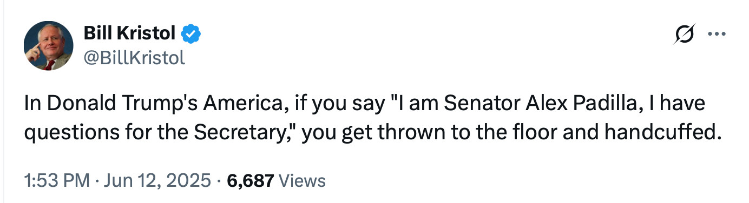Click the Grok explain-post icon

[685, 35]
